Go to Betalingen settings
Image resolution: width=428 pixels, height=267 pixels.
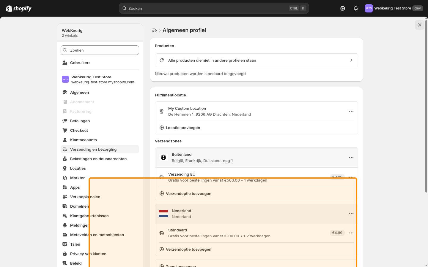point(100,121)
